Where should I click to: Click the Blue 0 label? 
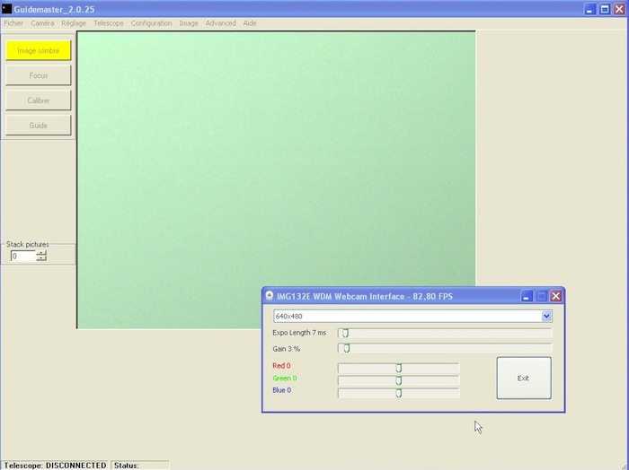click(x=282, y=390)
